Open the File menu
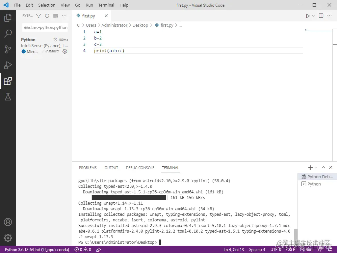The height and width of the screenshot is (253, 337). [17, 5]
